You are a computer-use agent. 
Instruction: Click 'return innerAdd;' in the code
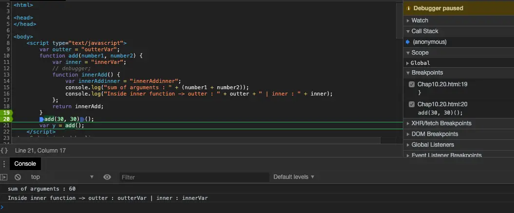click(x=78, y=106)
